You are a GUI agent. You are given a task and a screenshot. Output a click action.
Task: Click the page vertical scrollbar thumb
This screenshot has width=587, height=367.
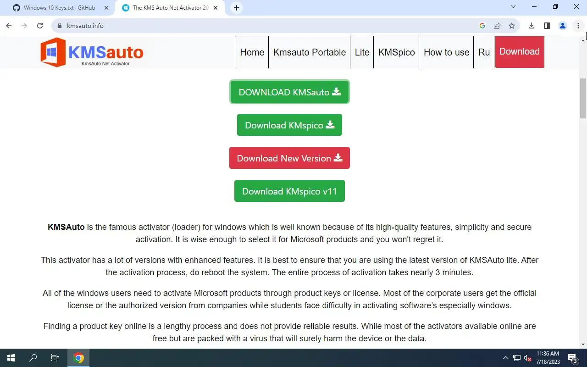(x=583, y=98)
